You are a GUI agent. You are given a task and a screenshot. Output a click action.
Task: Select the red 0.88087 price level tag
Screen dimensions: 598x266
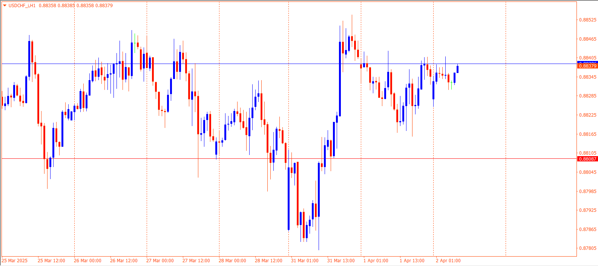(x=587, y=159)
